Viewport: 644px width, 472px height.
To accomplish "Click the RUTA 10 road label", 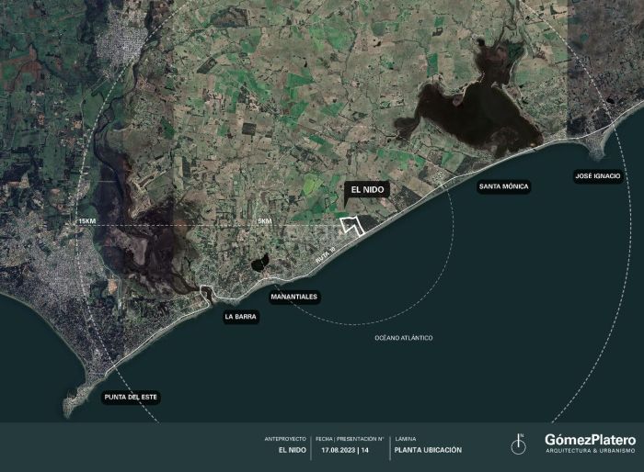I will click(x=326, y=255).
